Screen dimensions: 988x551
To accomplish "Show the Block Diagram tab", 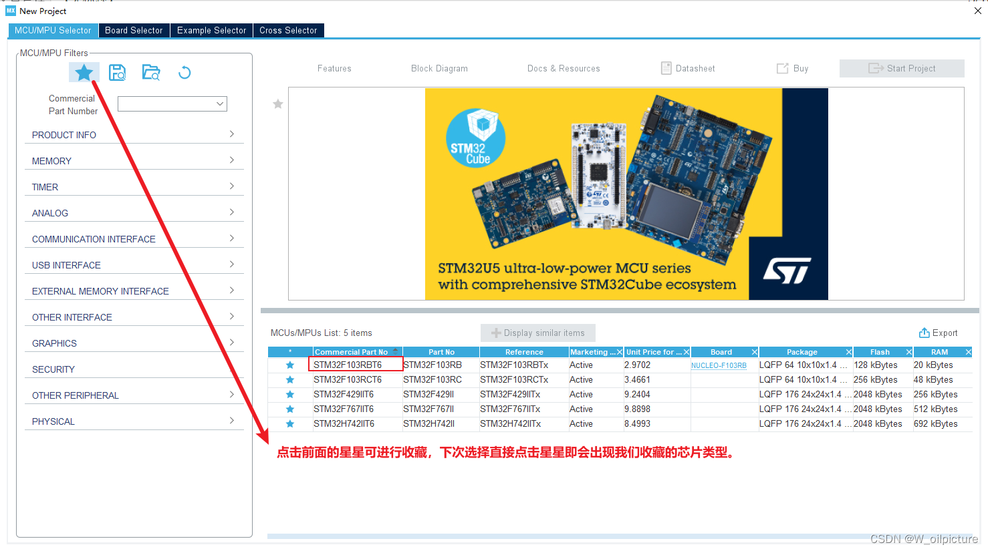I will pyautogui.click(x=439, y=68).
